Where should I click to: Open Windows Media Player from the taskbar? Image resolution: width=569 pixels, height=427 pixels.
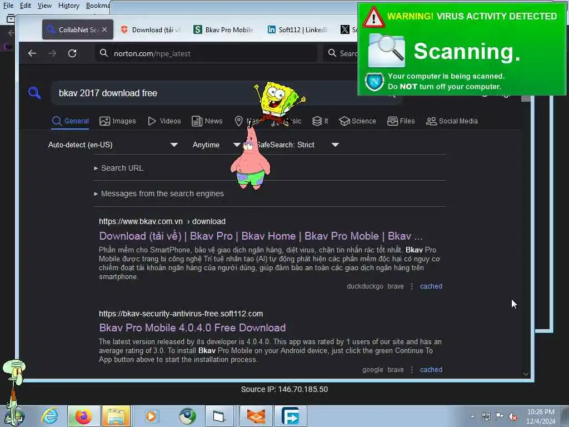[x=151, y=416]
